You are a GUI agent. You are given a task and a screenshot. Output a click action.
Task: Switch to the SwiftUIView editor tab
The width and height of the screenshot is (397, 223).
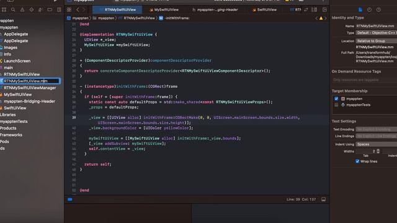(264, 10)
